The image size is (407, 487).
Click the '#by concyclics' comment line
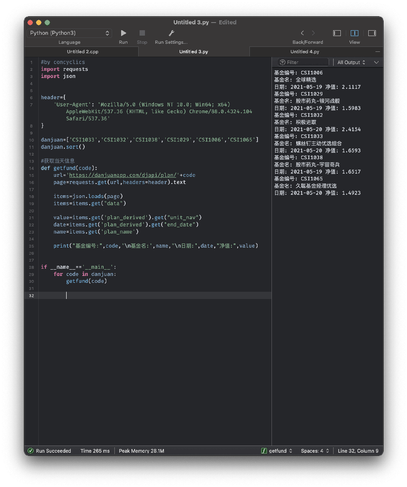[63, 62]
